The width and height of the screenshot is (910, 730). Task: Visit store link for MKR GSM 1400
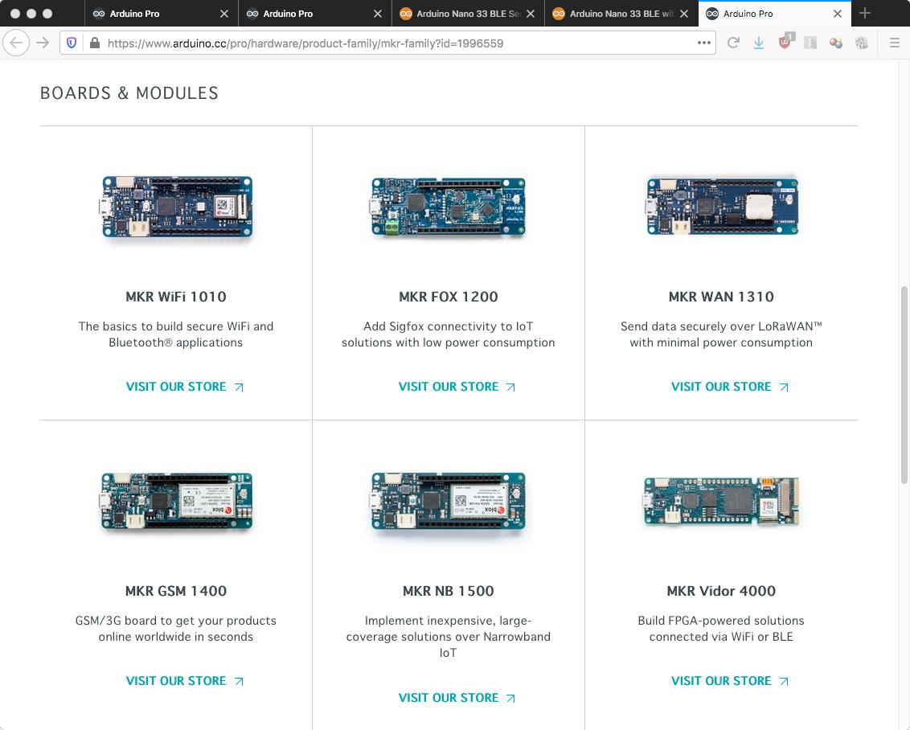point(185,681)
